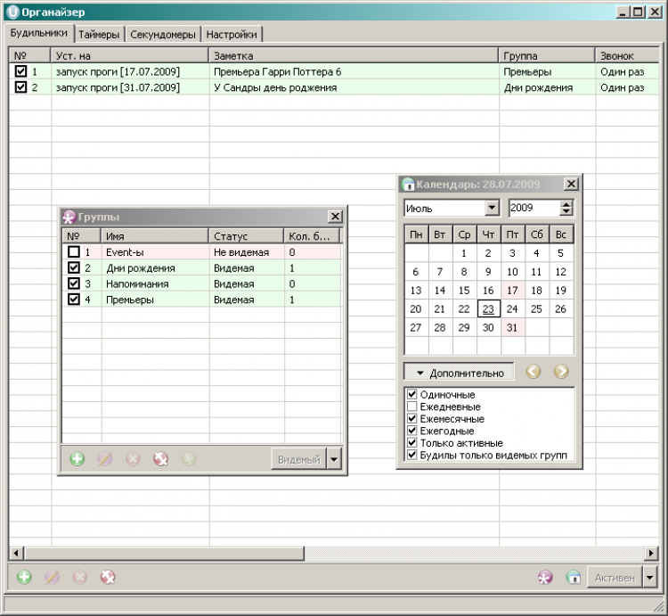Click the Видемый button
The height and width of the screenshot is (616, 668).
[x=298, y=459]
